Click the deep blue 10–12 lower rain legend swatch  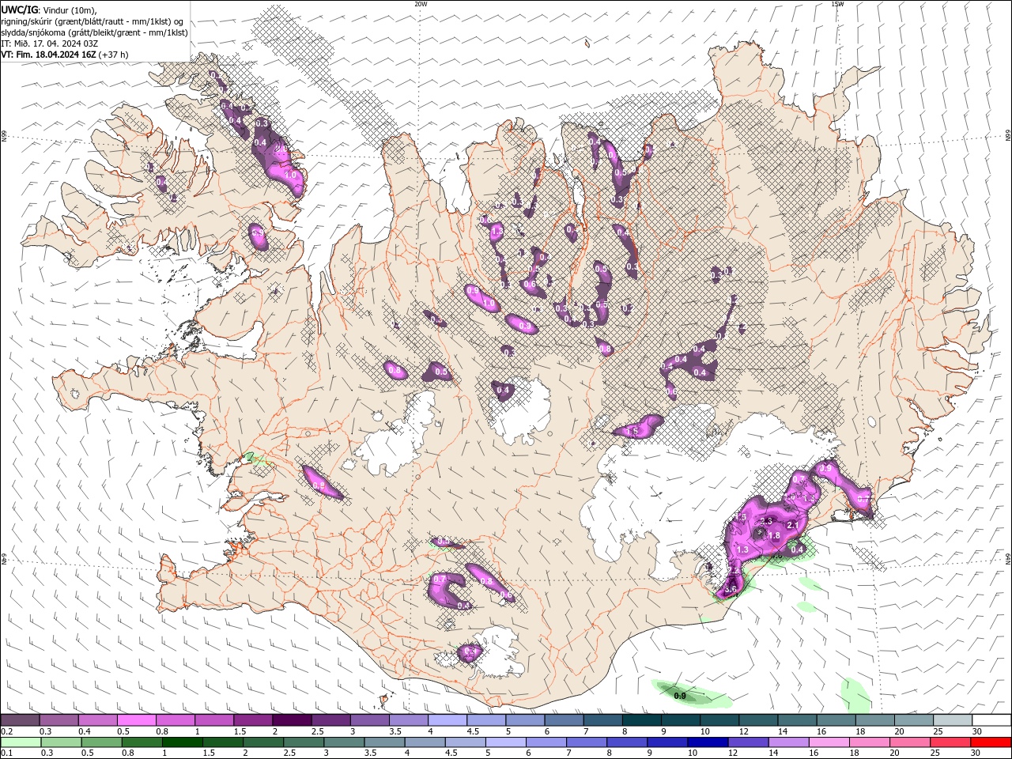click(x=708, y=742)
